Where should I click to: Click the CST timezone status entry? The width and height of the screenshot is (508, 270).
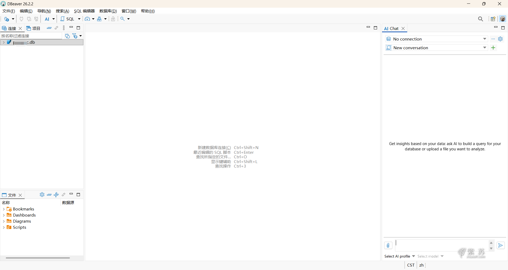(x=411, y=265)
